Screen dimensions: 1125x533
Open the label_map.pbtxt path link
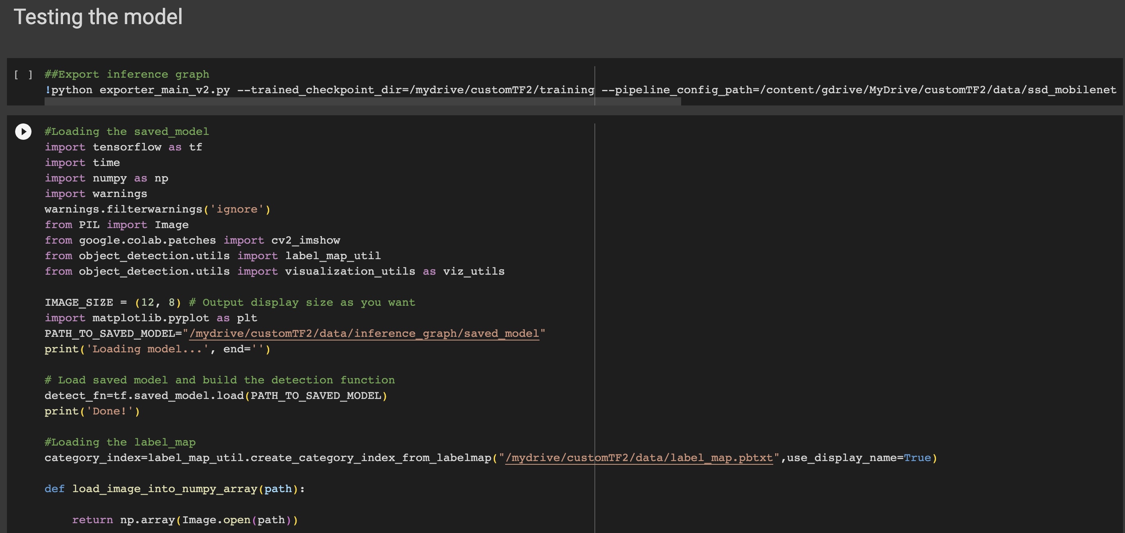(x=639, y=458)
